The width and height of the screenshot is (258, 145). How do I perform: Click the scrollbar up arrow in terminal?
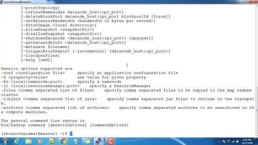(256, 6)
